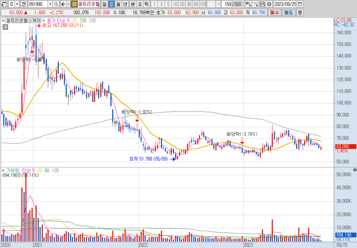Click the red dividend marker near 2022
Viewport: 357px width, 248px height.
pyautogui.click(x=137, y=120)
